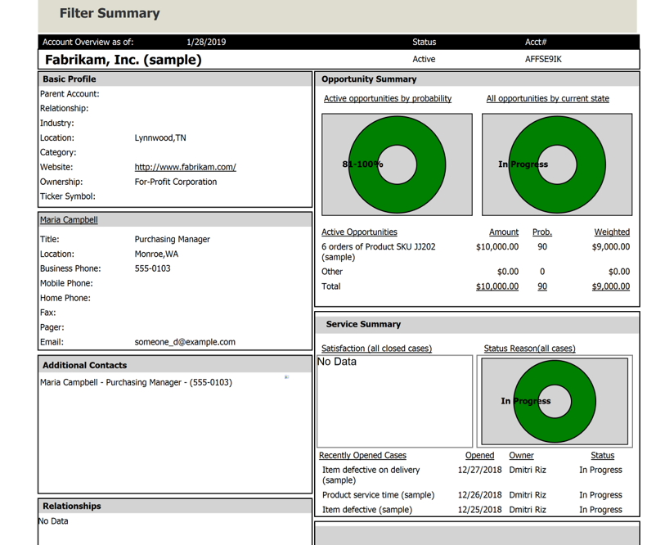Click the Status column header in cases
The image size is (647, 545).
tap(603, 456)
